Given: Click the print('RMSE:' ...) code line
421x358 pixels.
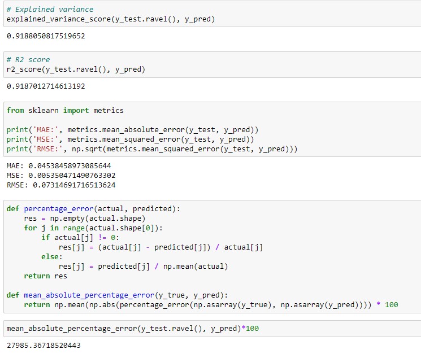Looking at the screenshot, I should click(152, 149).
